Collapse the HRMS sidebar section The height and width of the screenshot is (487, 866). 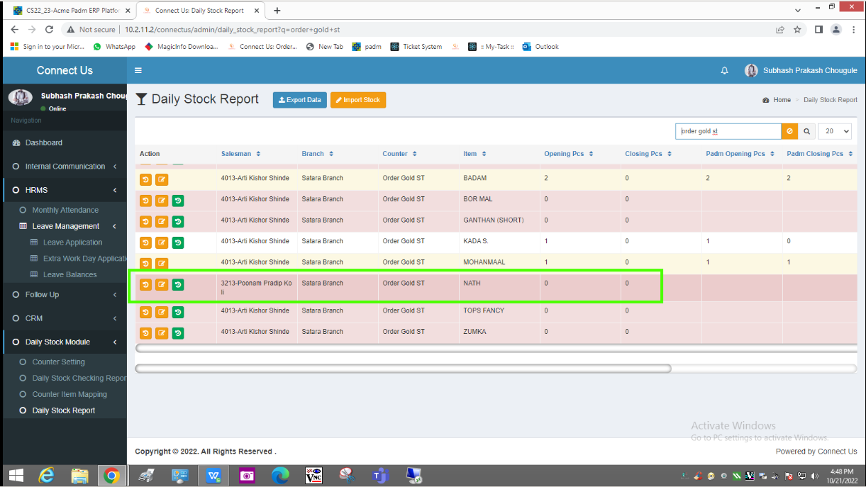click(64, 190)
